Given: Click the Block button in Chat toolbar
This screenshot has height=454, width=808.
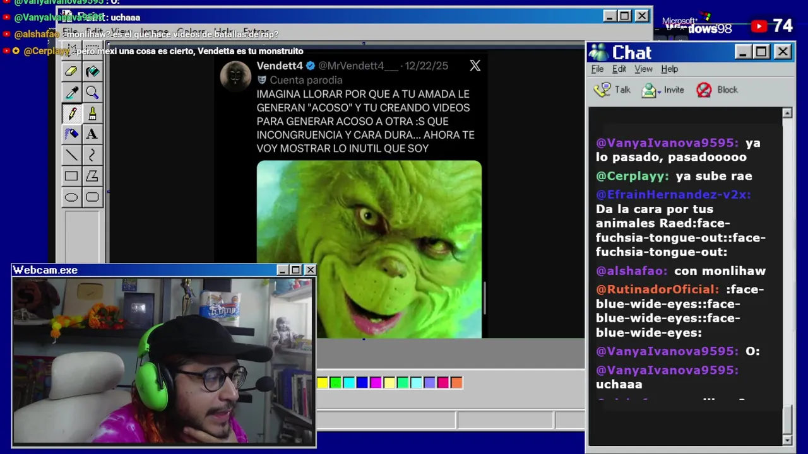Looking at the screenshot, I should click(716, 90).
